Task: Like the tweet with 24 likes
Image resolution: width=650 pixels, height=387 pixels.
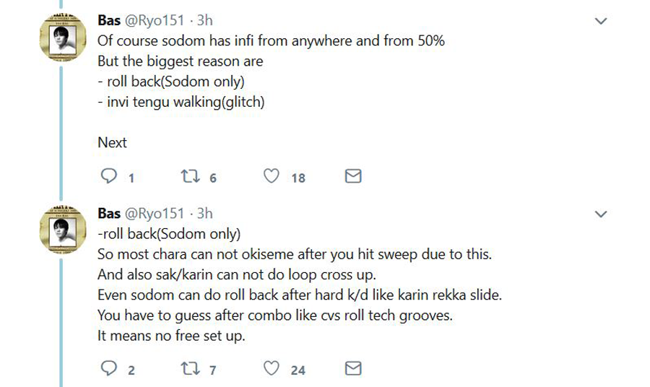Action: (x=271, y=369)
